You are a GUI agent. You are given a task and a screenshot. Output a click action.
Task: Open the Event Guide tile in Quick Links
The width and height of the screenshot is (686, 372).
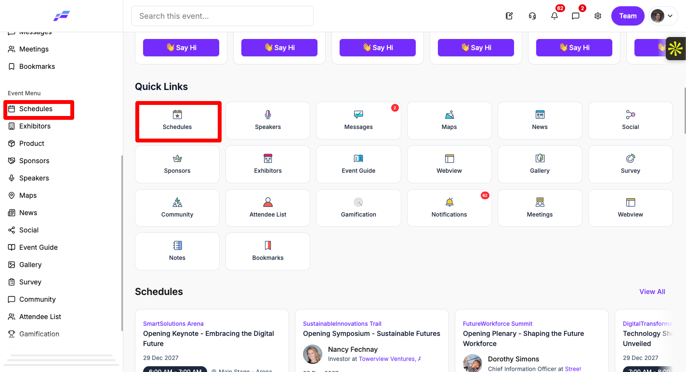[358, 164]
